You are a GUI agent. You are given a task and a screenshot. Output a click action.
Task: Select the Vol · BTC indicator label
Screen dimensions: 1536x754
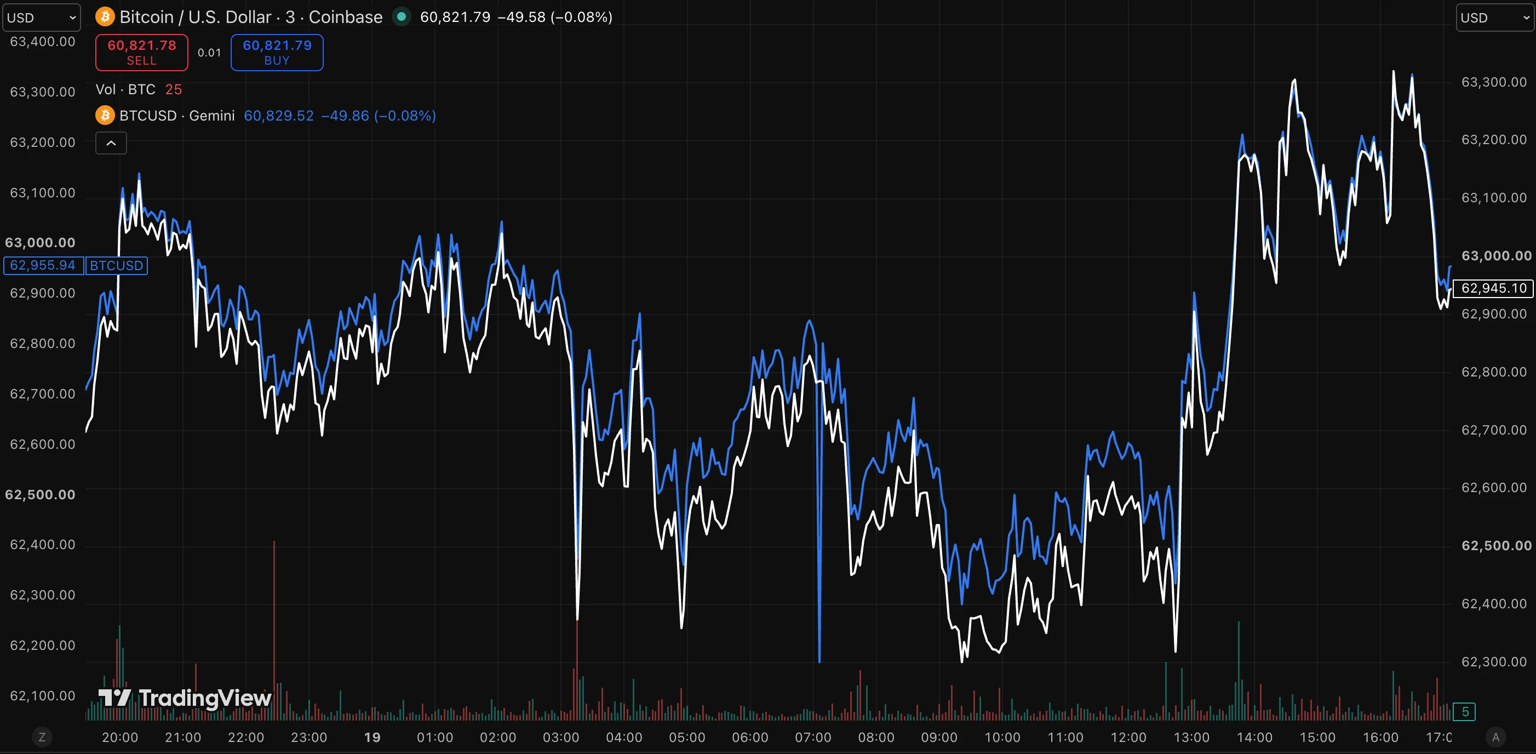tap(125, 89)
